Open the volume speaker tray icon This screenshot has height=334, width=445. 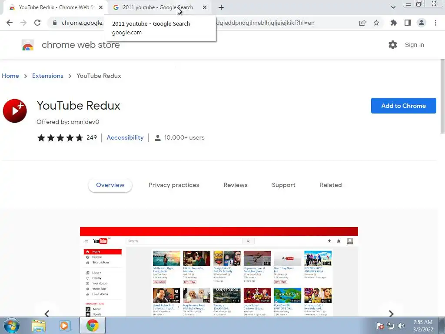pos(401,326)
